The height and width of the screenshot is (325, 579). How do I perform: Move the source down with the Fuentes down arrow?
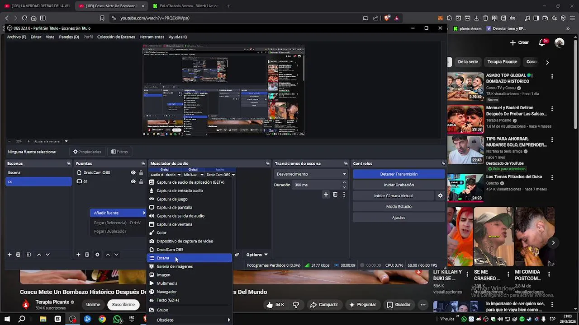click(116, 255)
